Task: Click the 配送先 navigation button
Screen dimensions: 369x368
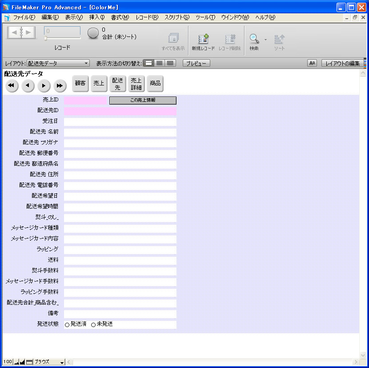Action: click(x=118, y=83)
